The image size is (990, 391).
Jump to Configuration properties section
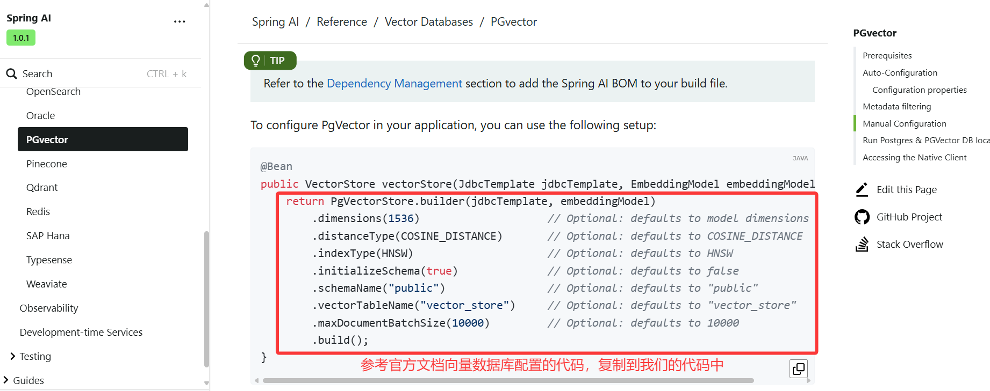click(920, 90)
